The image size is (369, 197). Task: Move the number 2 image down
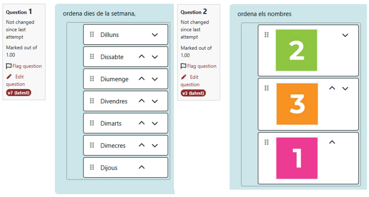point(345,35)
